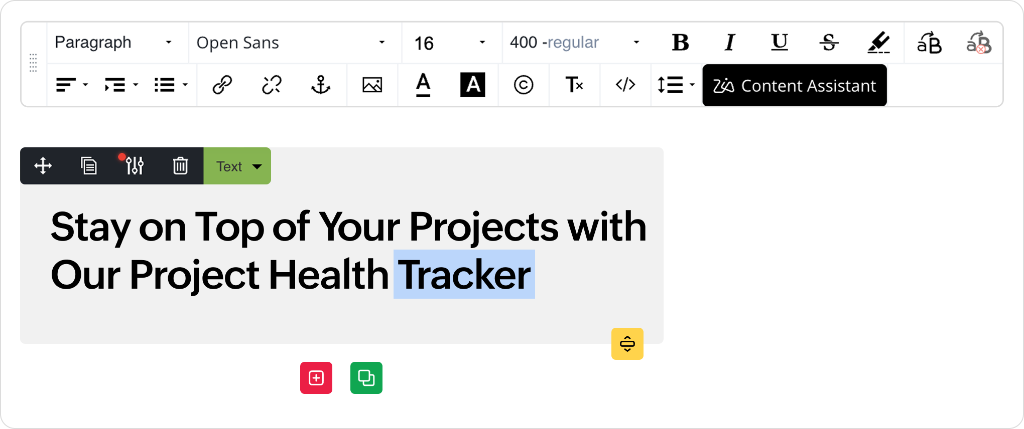This screenshot has height=429, width=1024.
Task: Open element settings sliders icon
Action: click(x=134, y=166)
